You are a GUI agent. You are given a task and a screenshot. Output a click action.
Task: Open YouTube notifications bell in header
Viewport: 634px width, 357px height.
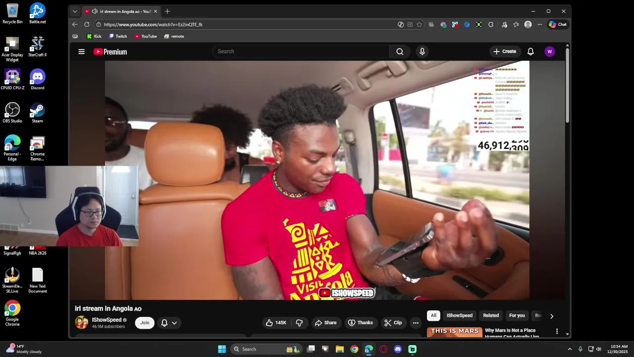tap(530, 52)
